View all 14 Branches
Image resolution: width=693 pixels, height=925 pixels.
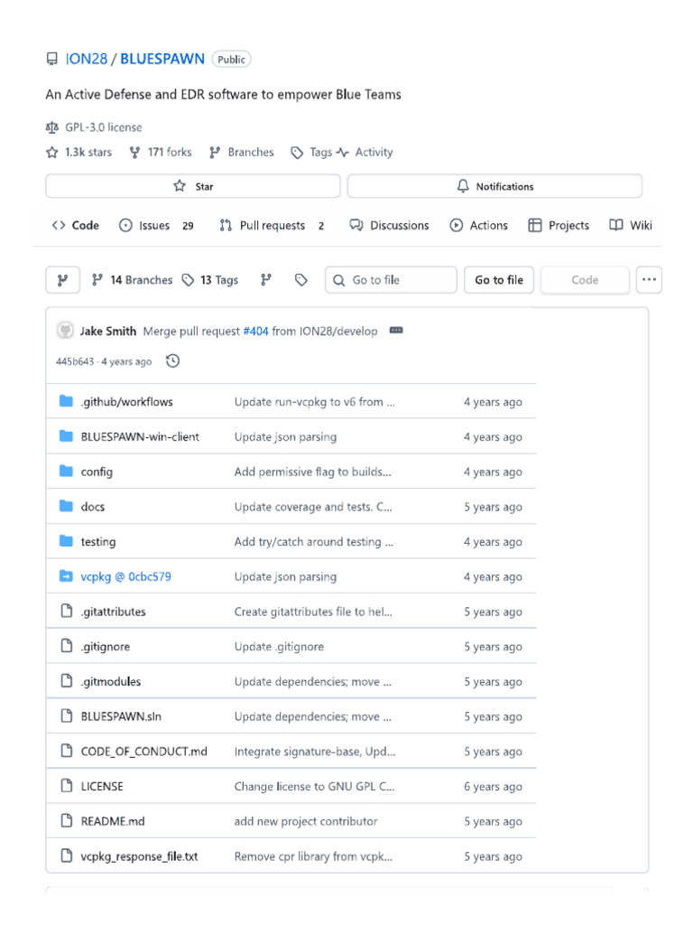coord(132,280)
